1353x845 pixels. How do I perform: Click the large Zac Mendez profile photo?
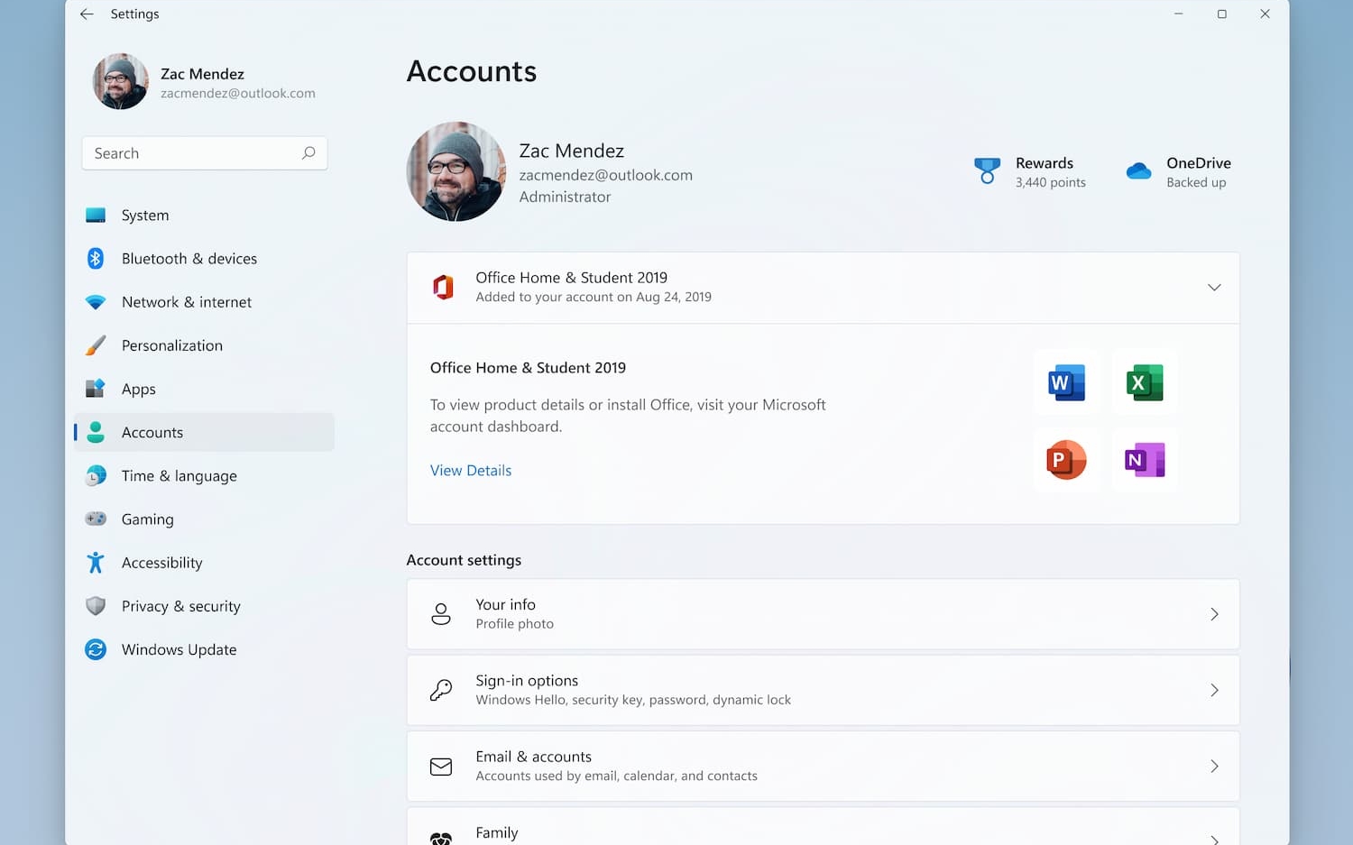point(456,171)
